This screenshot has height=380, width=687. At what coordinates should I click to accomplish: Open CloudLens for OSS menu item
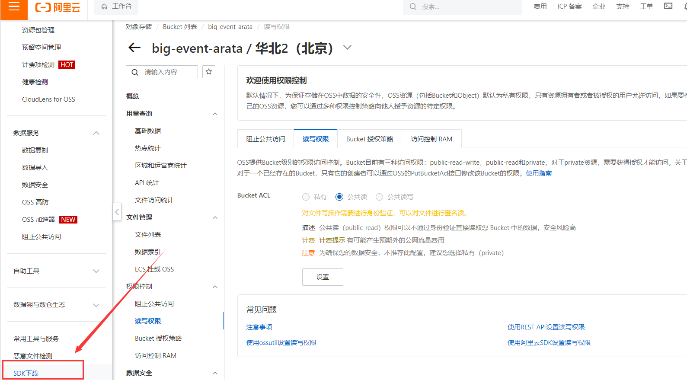tap(48, 99)
